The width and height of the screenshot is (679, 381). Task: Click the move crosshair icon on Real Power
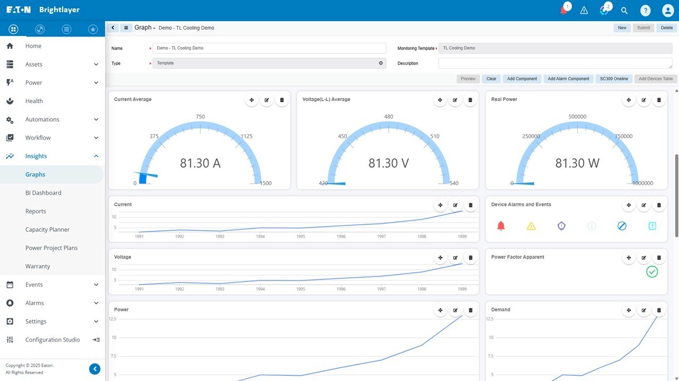coord(629,99)
